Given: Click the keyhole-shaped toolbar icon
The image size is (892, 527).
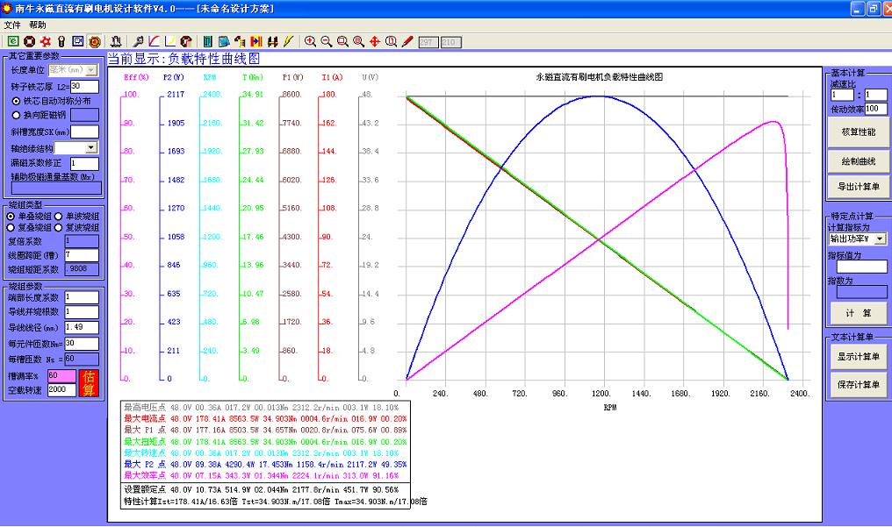Looking at the screenshot, I should [x=61, y=41].
